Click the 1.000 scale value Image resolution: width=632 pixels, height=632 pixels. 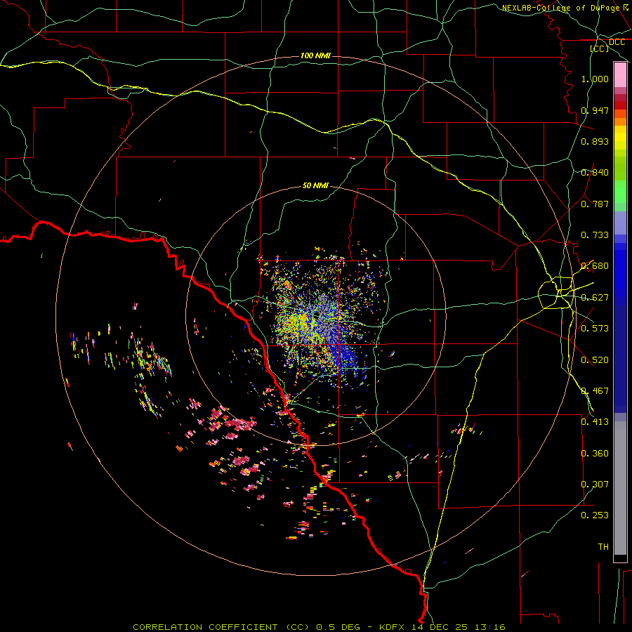(595, 79)
